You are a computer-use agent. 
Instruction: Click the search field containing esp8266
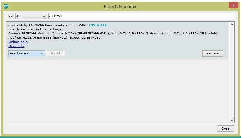[142, 16]
